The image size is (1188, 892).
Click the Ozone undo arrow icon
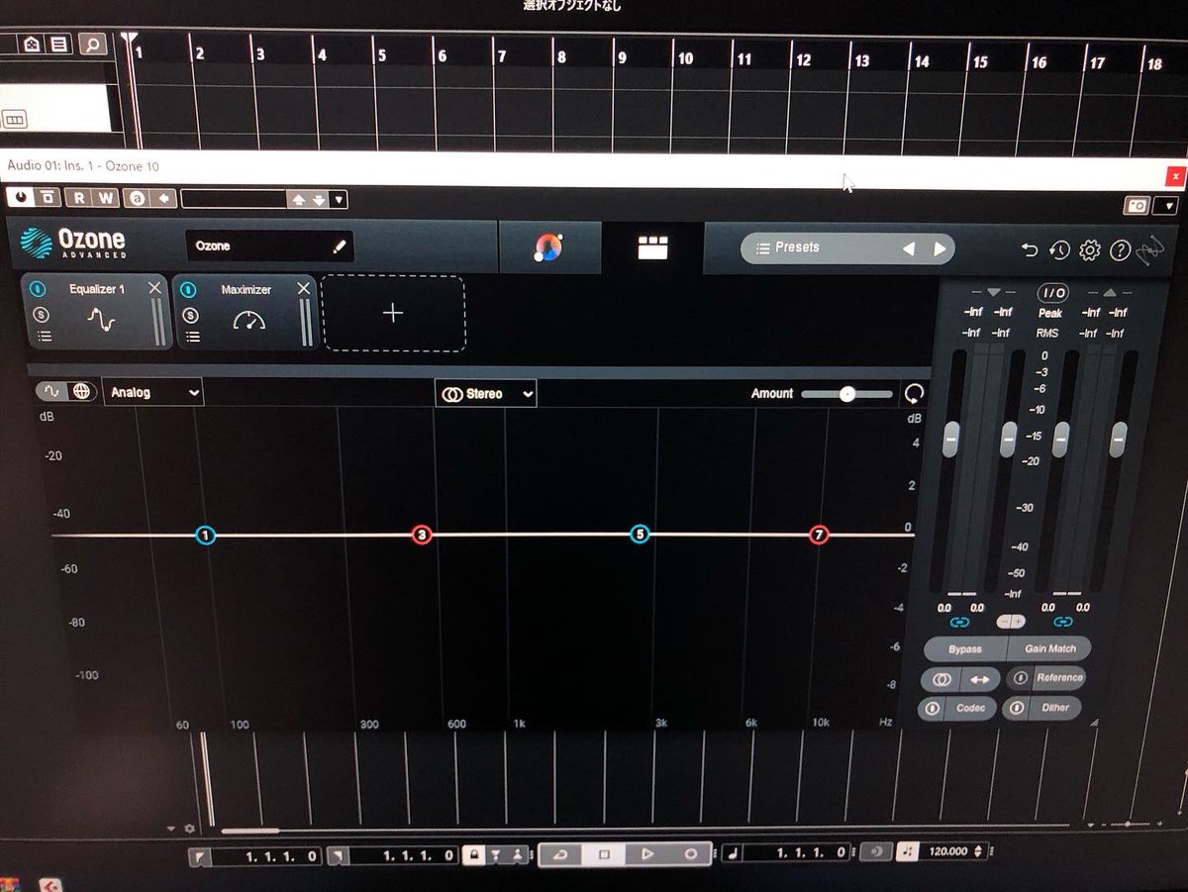[1030, 250]
